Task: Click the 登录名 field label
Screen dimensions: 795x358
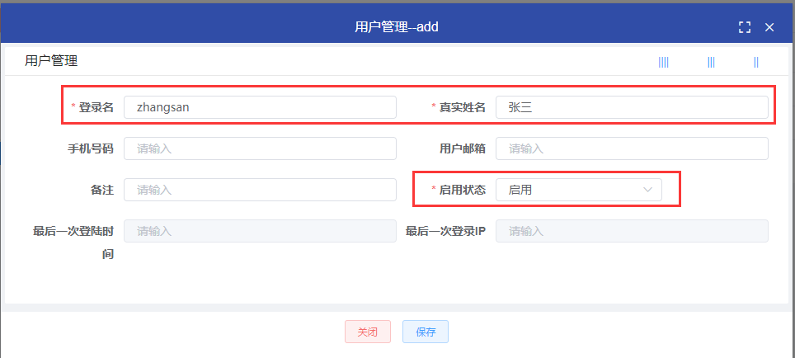Action: click(96, 107)
